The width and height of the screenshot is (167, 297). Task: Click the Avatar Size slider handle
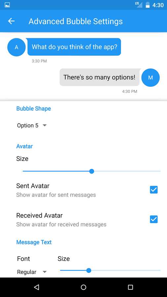[92, 171]
